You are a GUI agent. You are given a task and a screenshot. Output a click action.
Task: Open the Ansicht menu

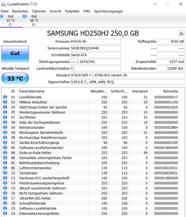tap(55, 11)
